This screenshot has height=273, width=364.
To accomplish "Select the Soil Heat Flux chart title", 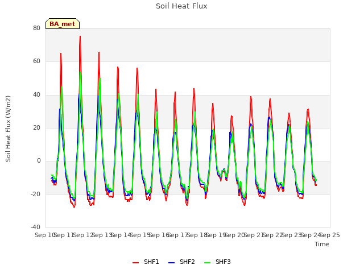I will pyautogui.click(x=181, y=6).
